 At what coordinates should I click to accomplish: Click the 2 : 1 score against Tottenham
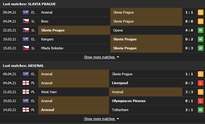(189, 110)
